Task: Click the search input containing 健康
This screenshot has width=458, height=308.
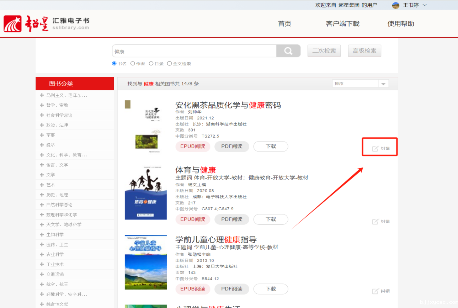Action: point(194,51)
